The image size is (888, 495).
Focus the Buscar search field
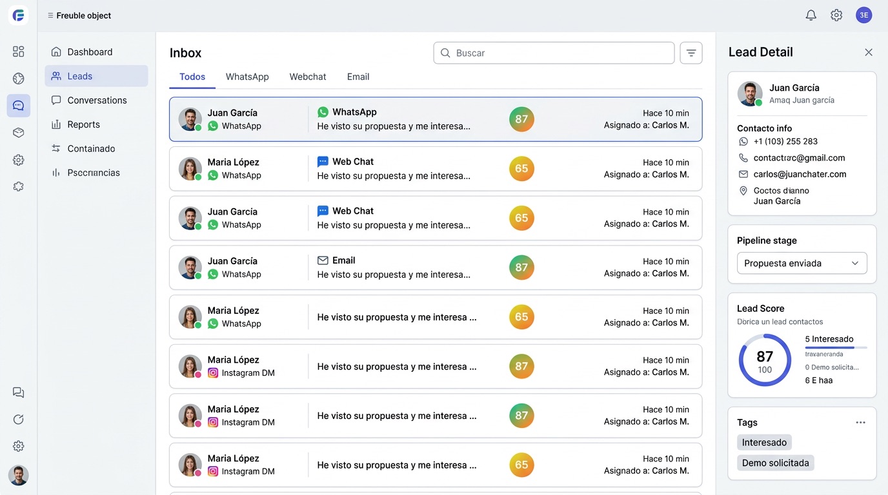tap(554, 53)
